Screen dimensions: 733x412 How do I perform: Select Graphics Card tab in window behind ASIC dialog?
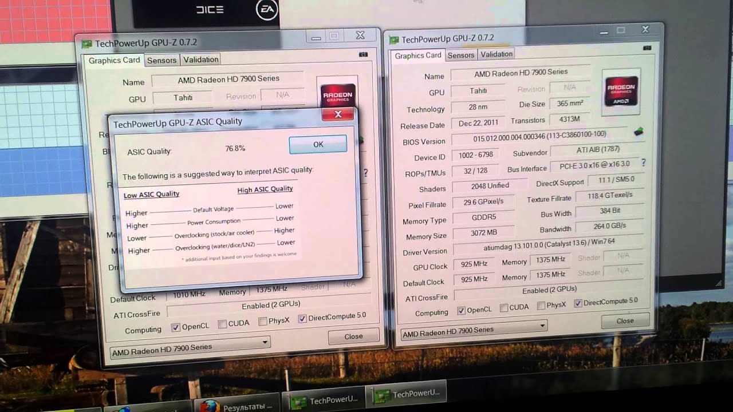pos(114,61)
